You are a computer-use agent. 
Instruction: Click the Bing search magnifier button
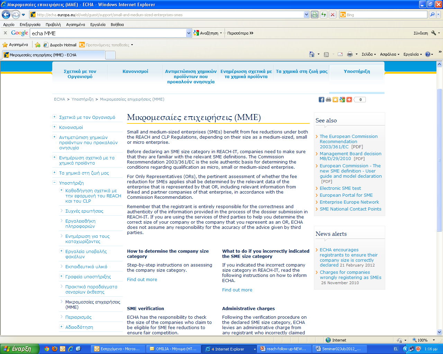pos(432,15)
